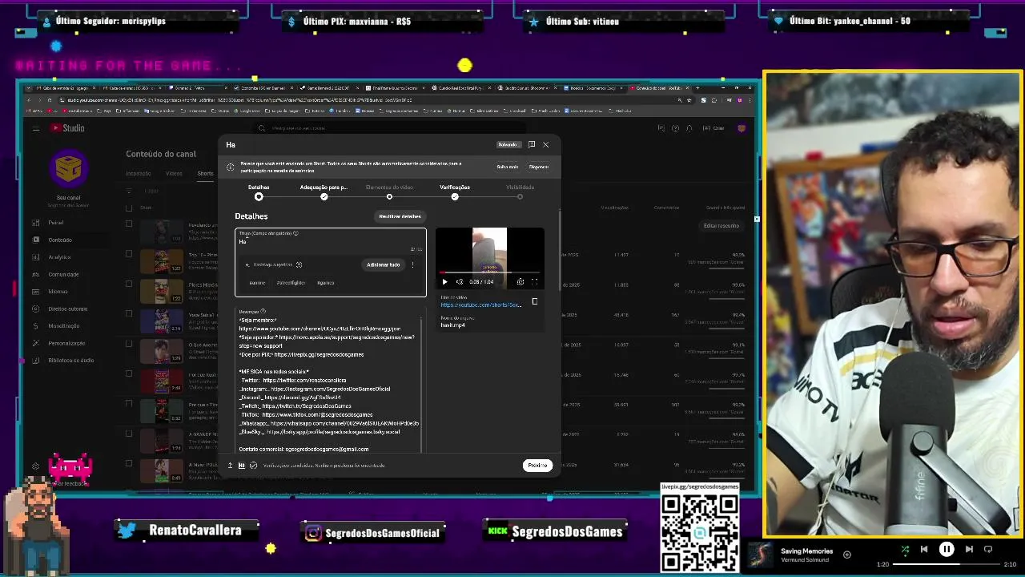Skip to the next track in music player

[969, 549]
